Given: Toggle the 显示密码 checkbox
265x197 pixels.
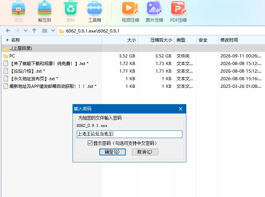Looking at the screenshot, I should pos(90,143).
